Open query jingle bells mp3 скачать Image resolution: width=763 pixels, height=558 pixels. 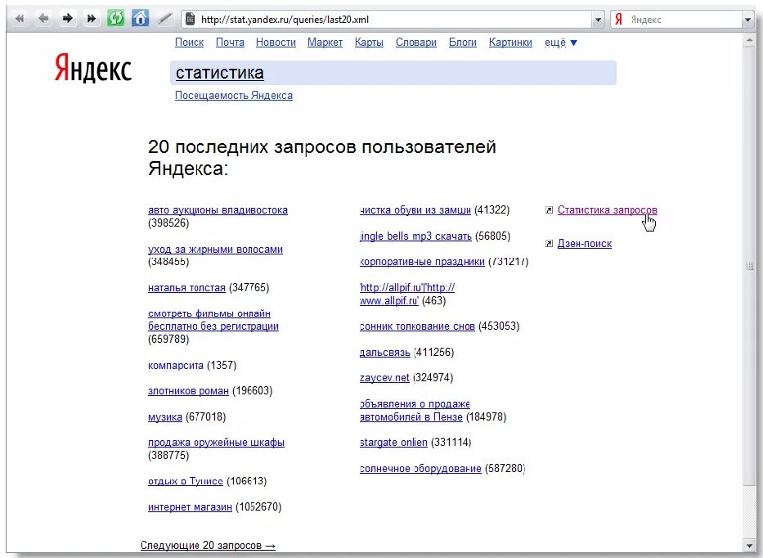[415, 236]
